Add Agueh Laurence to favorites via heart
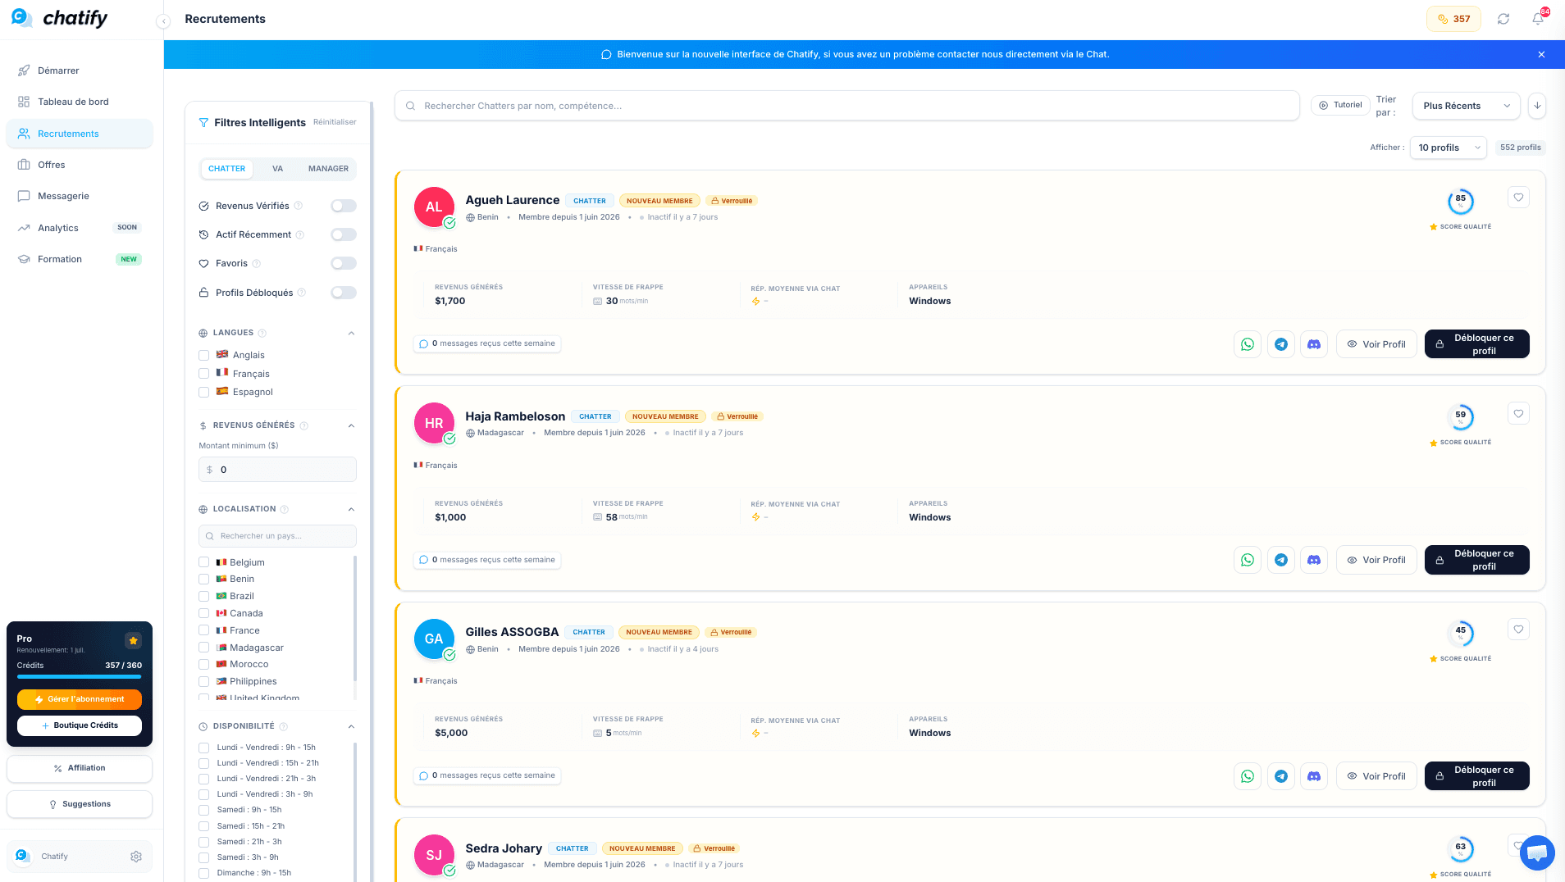This screenshot has height=882, width=1565. 1518,198
